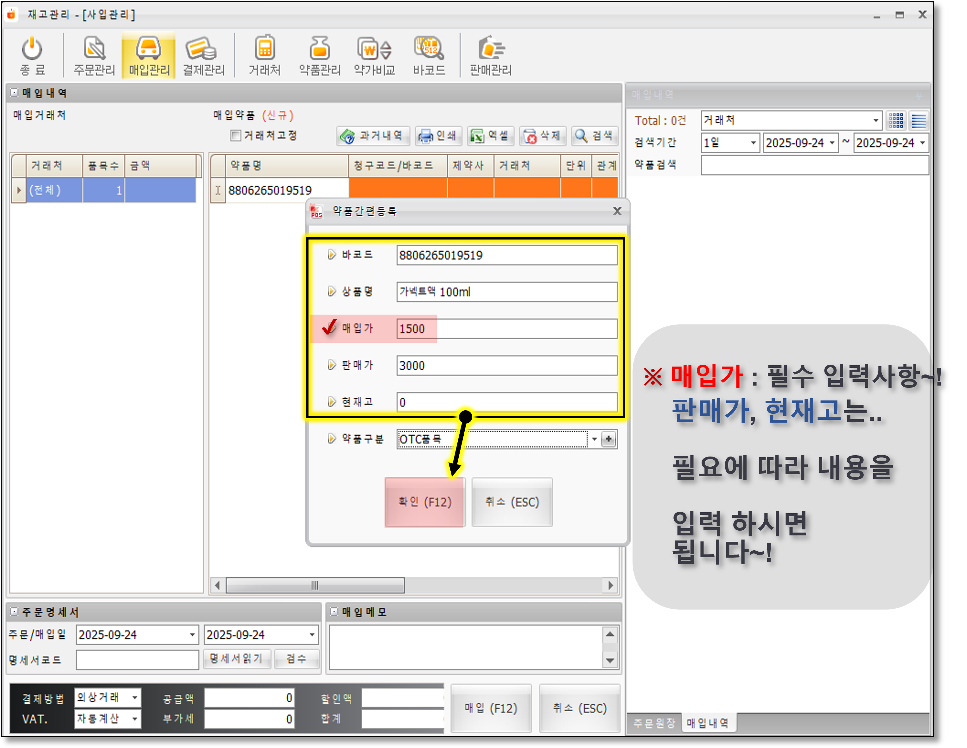Screen dimensions: 967x748
Task: Switch to the grid view icon
Action: 896,120
